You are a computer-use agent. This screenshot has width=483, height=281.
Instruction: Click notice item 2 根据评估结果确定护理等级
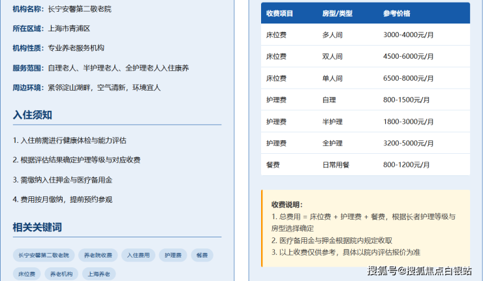point(77,160)
